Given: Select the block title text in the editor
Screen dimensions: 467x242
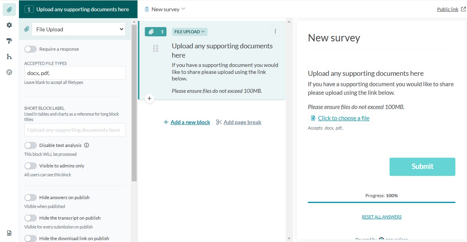Looking at the screenshot, I should 222,51.
